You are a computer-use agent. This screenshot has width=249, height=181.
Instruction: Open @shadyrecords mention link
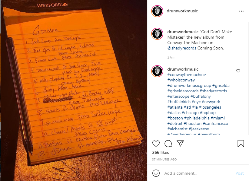[182, 48]
